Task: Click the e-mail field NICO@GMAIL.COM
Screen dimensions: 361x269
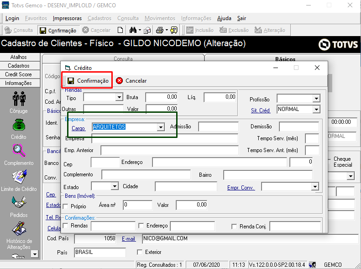Action: point(250,238)
